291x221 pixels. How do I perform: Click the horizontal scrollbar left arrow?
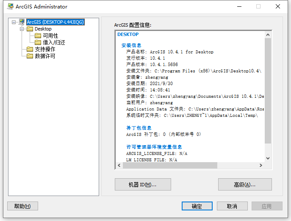[119, 165]
